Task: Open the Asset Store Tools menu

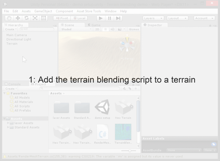Action: (x=89, y=11)
